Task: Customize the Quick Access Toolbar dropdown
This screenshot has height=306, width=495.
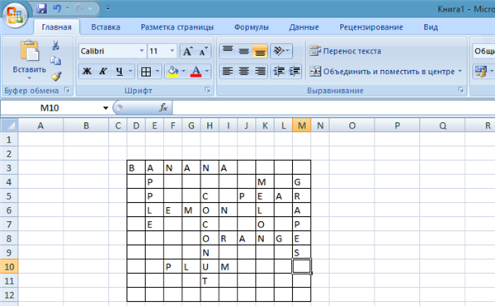Action: click(107, 8)
